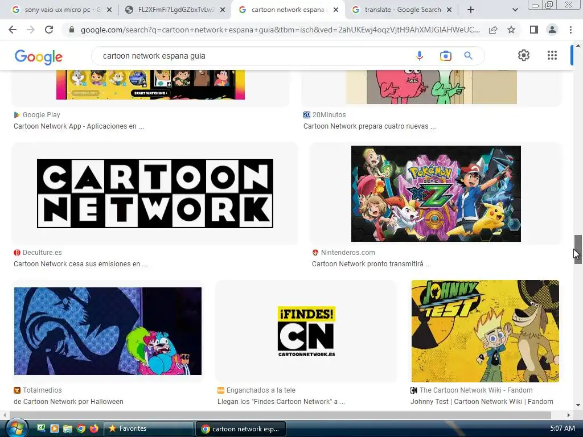
Task: Click the 5:07 AM taskbar clock
Action: 562,428
